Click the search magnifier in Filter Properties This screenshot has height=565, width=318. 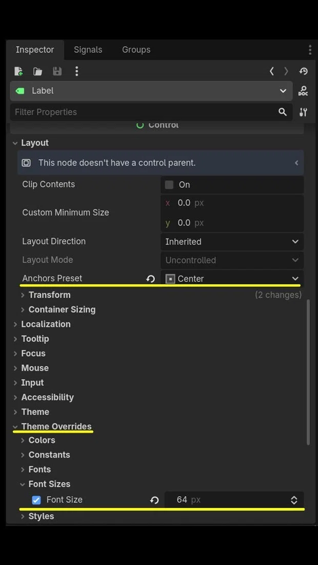[283, 112]
